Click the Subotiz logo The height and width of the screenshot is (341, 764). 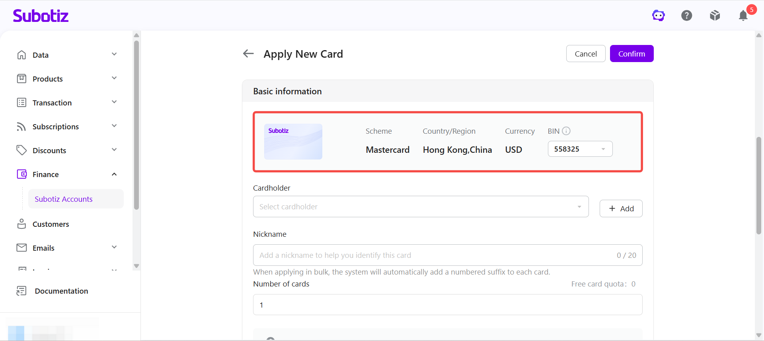[41, 16]
